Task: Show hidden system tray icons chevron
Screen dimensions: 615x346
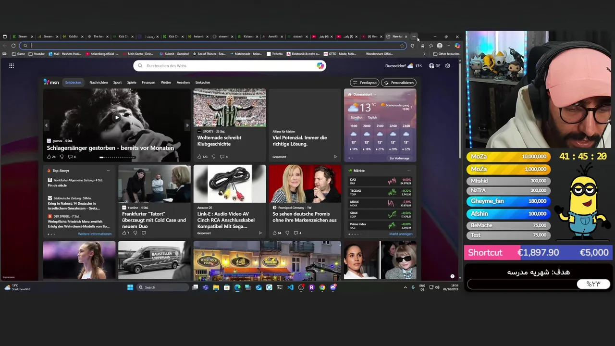Action: click(x=406, y=287)
